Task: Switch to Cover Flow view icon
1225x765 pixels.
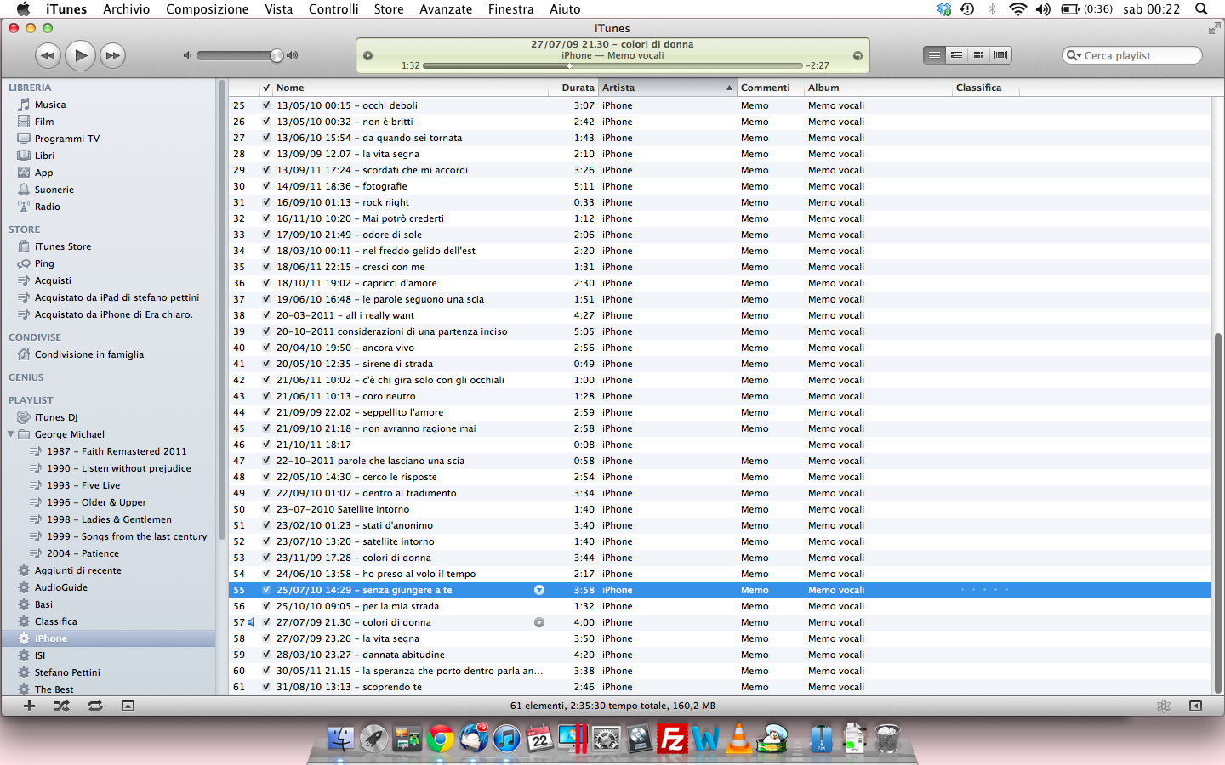Action: [1000, 55]
